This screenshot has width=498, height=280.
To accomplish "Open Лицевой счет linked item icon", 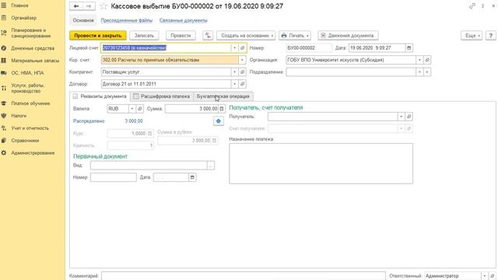I will [x=242, y=48].
